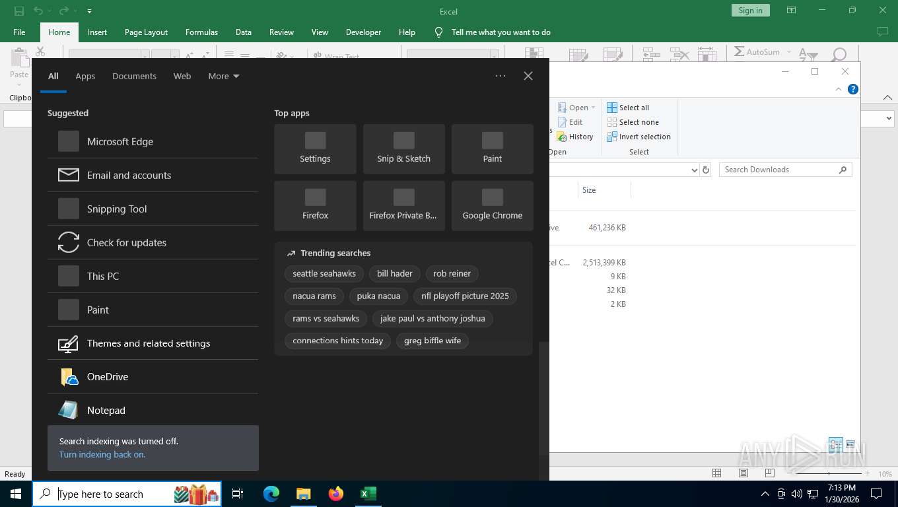The image size is (898, 507).
Task: Toggle File Explorer's large icons view
Action: 850,444
